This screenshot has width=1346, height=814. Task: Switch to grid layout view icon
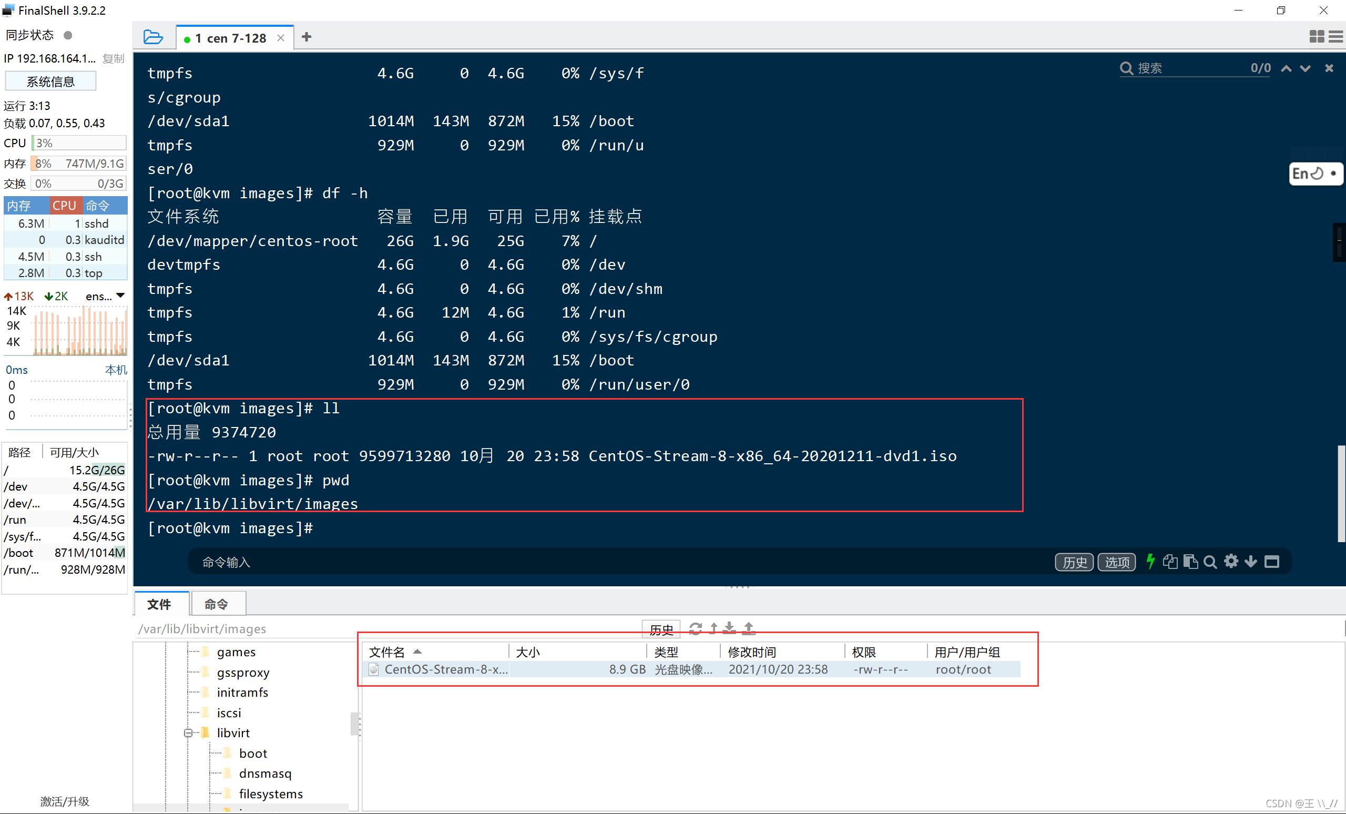point(1317,37)
